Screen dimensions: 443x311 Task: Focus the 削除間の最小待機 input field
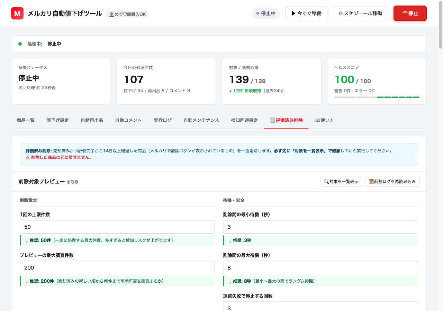point(320,227)
